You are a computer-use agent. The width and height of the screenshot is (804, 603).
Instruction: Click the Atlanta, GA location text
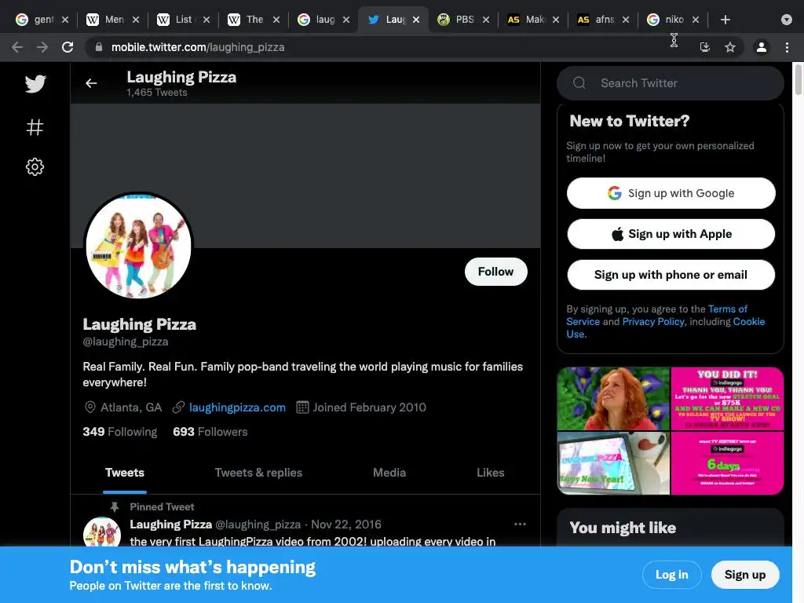click(131, 407)
